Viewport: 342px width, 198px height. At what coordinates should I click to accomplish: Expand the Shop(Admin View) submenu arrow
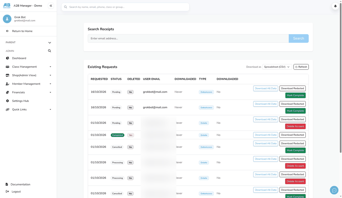click(x=50, y=75)
